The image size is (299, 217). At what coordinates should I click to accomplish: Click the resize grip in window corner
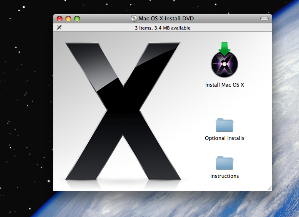point(269,188)
